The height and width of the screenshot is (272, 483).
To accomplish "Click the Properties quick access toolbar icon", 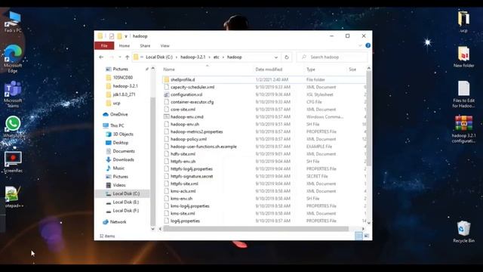I will 112,36.
